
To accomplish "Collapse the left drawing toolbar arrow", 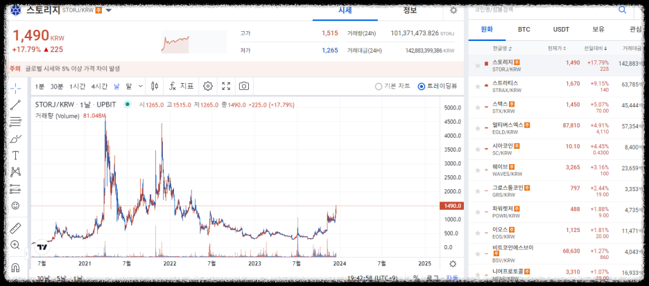I will [26, 253].
